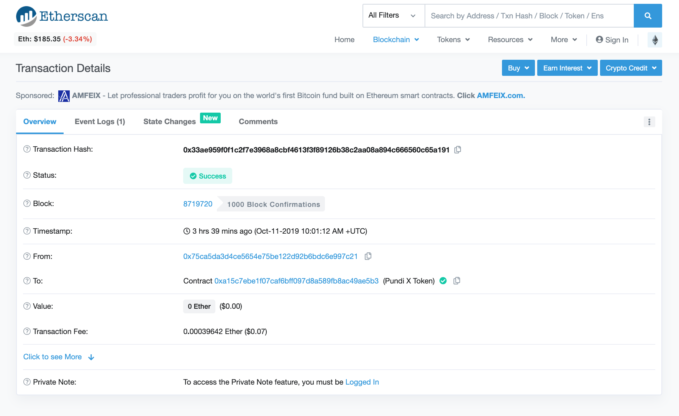Viewport: 679px width, 416px height.
Task: Click the blue search magnifier button
Action: pos(648,16)
